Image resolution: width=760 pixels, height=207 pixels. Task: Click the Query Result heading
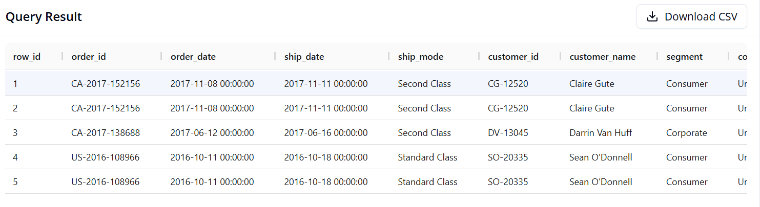(x=44, y=17)
